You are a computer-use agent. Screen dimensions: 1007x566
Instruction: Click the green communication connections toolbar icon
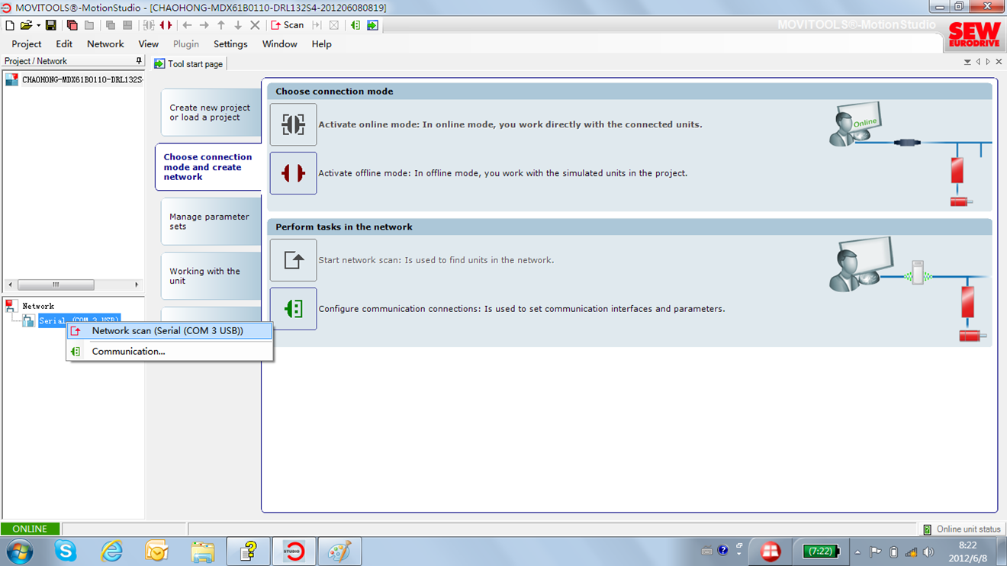tap(356, 25)
